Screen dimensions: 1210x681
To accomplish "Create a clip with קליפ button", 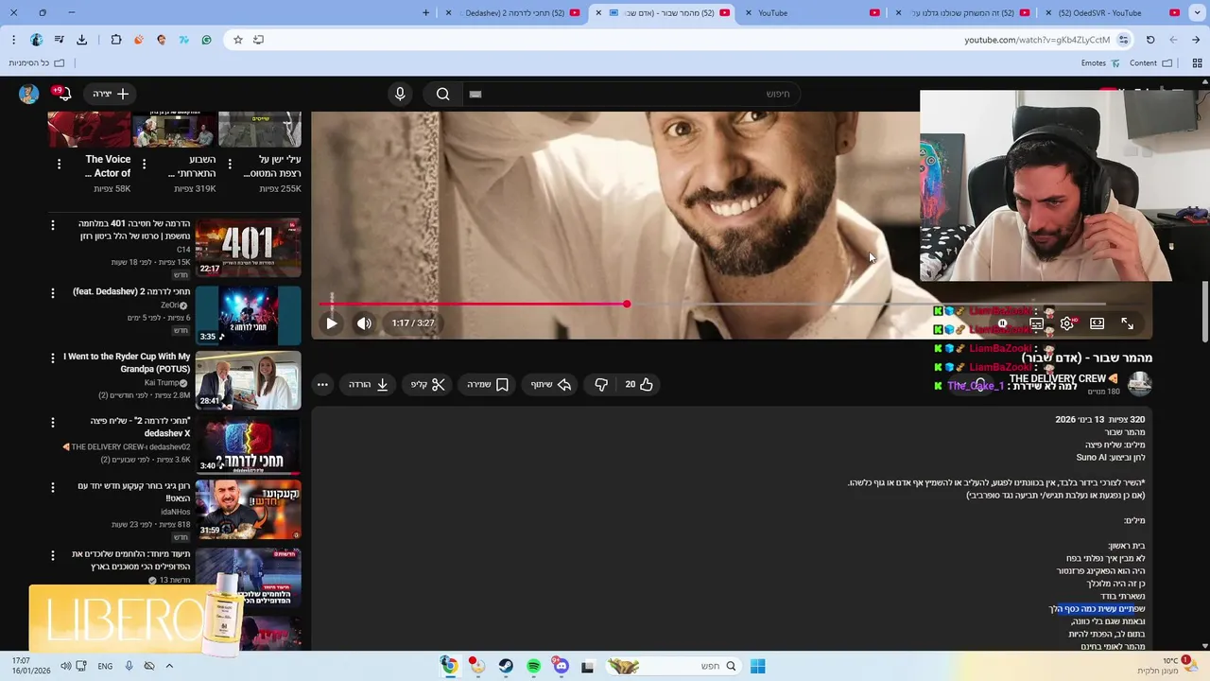I will pyautogui.click(x=428, y=385).
